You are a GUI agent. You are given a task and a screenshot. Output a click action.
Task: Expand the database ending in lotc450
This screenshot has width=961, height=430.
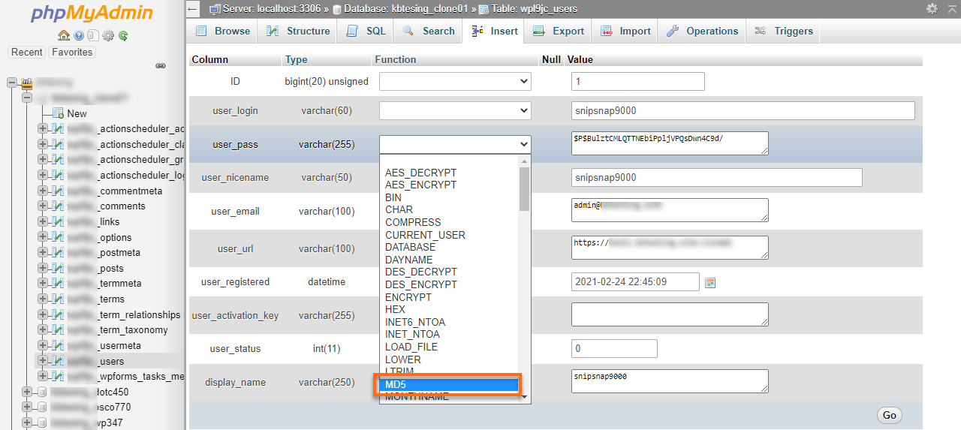click(27, 392)
